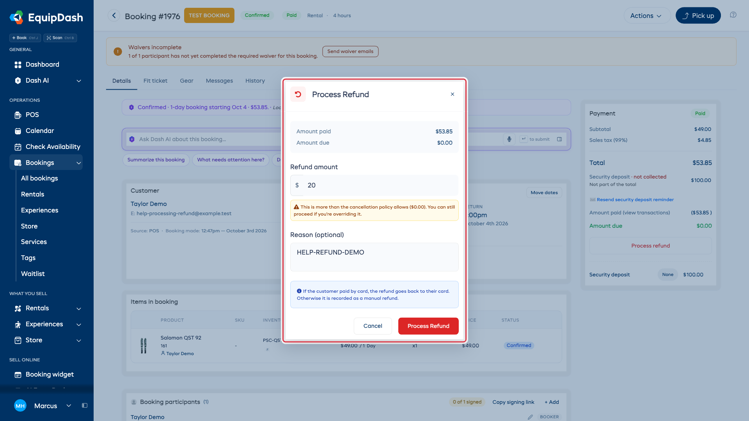Switch to the Fit ticket tab

[155, 81]
